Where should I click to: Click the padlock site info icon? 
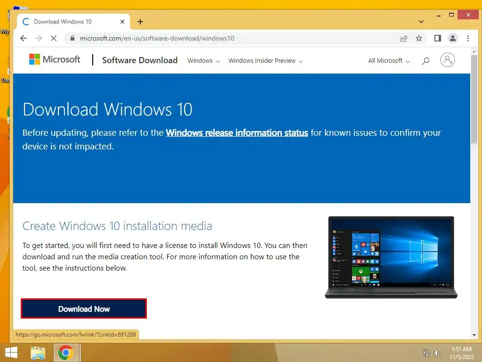[72, 38]
